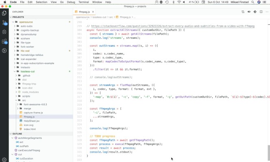This screenshot has width=270, height=162.
Task: Open the Go menu
Action: (62, 2)
